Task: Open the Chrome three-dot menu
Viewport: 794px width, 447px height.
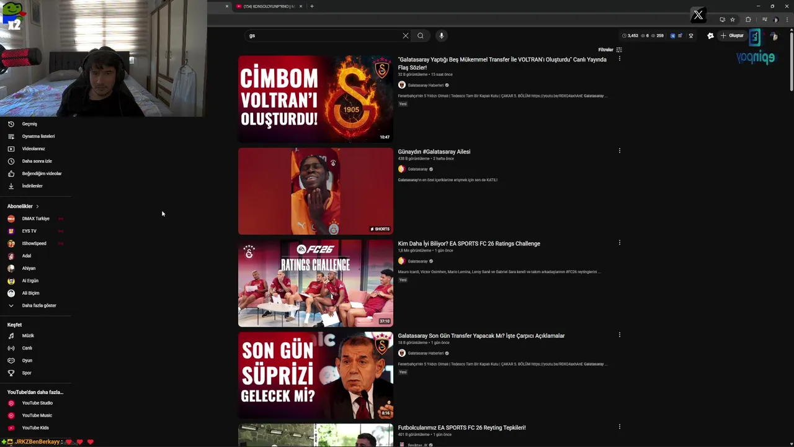Action: pos(786,19)
